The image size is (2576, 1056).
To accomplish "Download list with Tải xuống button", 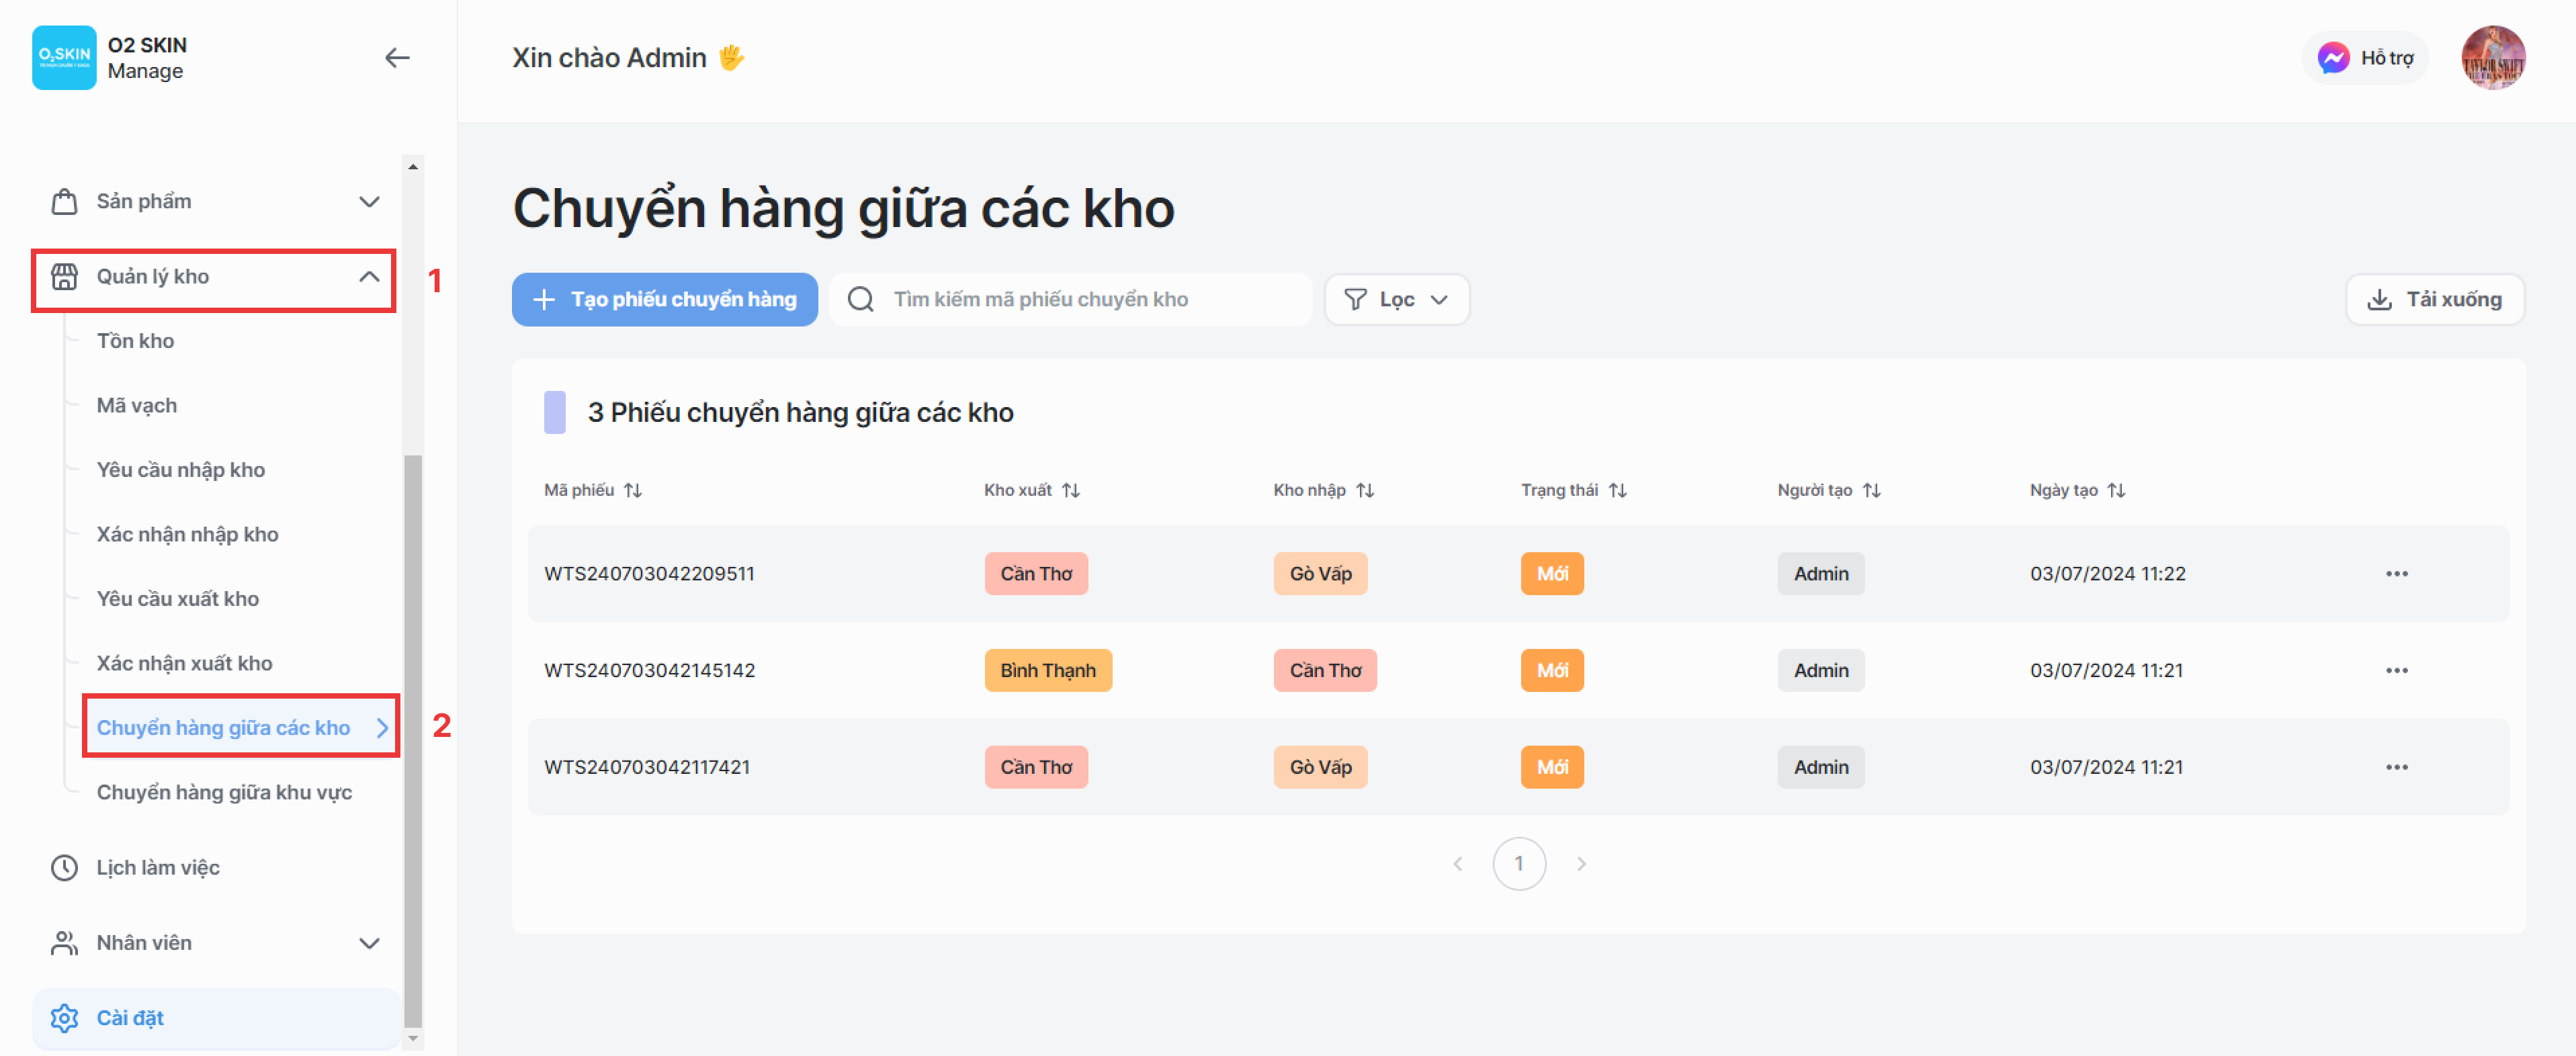I will point(2434,300).
